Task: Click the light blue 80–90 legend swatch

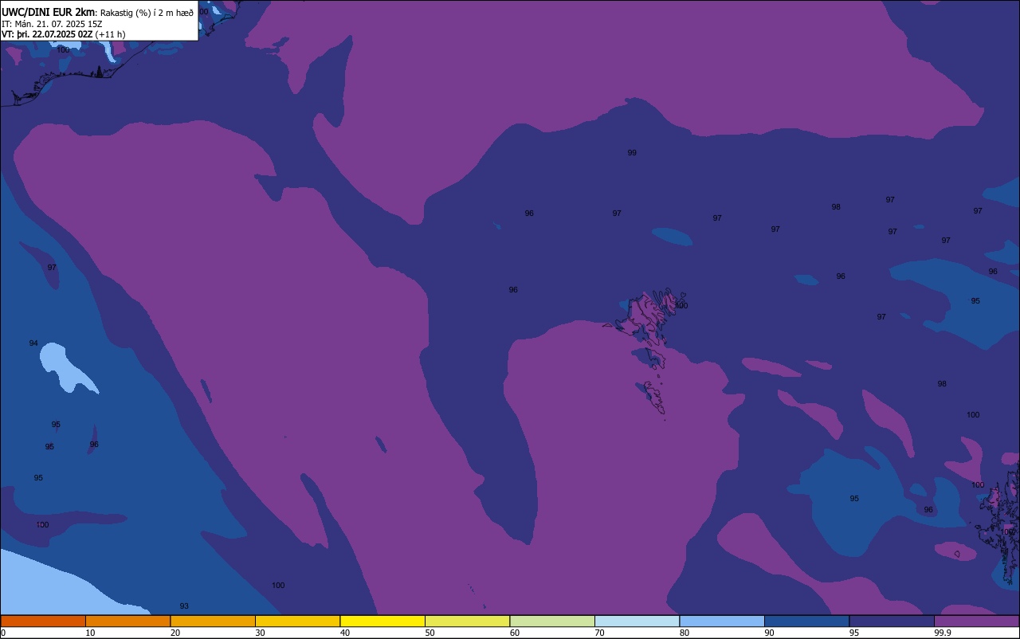Action: (x=722, y=621)
